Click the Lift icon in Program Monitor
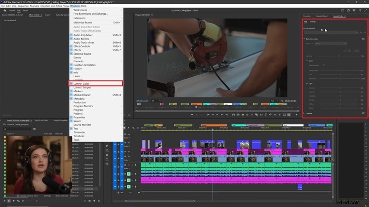The height and width of the screenshot is (207, 369). coord(233,115)
